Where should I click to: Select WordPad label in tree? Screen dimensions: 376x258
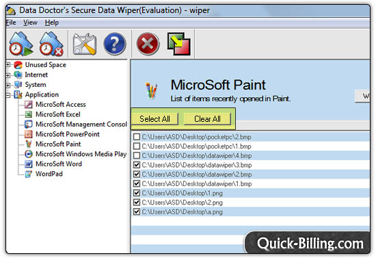49,174
